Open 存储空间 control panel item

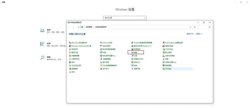pos(73,49)
